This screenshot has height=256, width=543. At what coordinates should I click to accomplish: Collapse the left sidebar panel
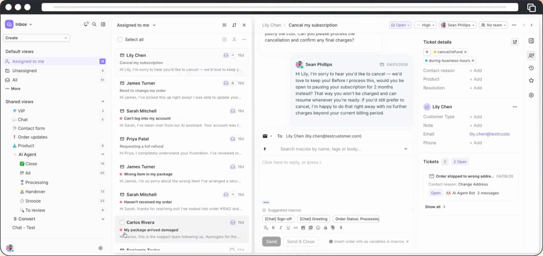coord(103,24)
